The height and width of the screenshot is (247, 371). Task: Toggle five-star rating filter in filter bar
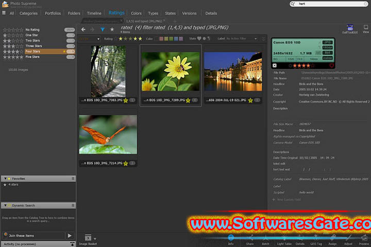tap(140, 39)
